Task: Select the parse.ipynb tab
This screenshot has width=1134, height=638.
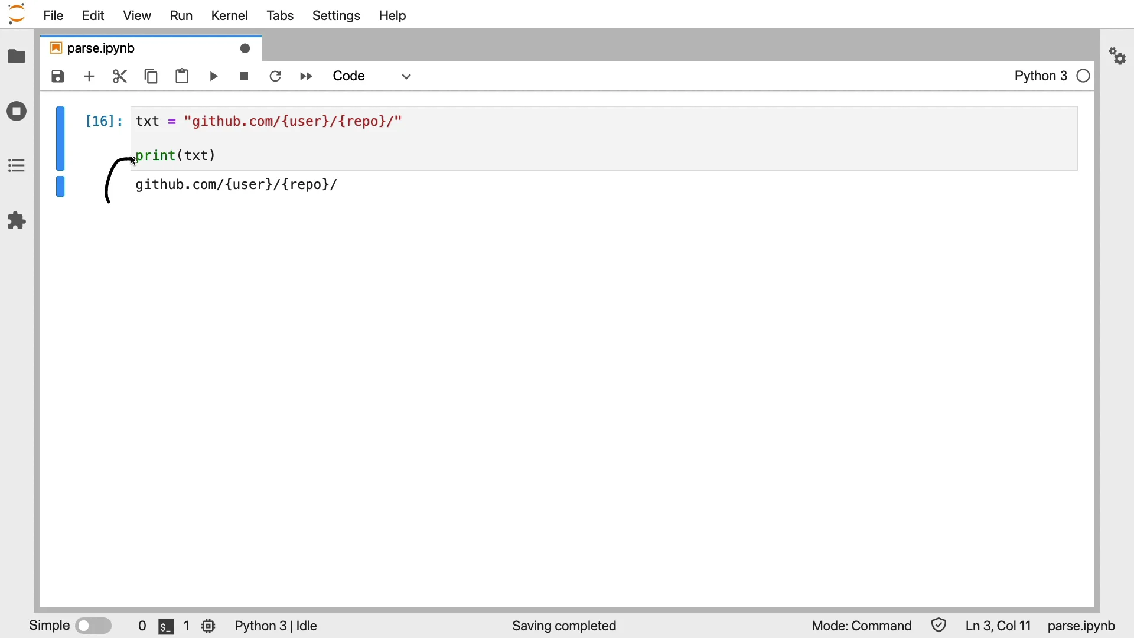Action: click(x=102, y=48)
